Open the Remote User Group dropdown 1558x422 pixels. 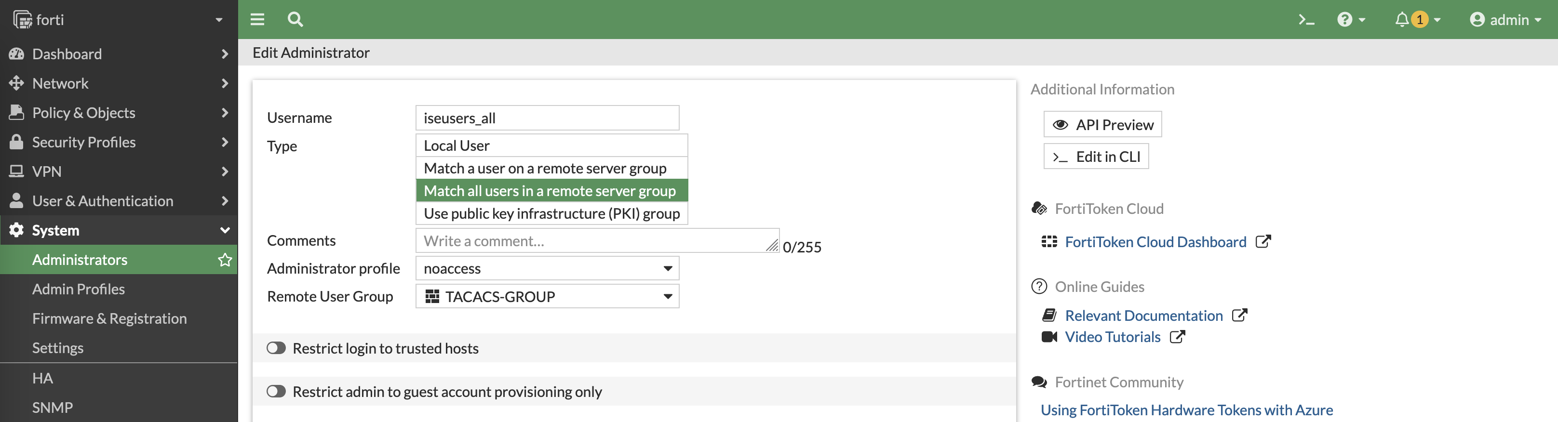pyautogui.click(x=547, y=297)
